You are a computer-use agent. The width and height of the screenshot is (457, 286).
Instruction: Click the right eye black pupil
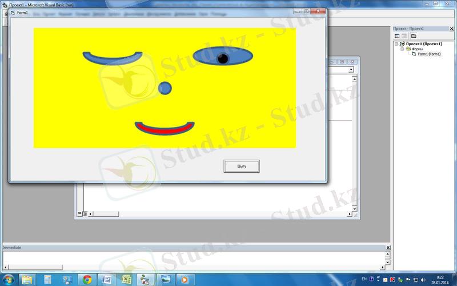point(223,58)
